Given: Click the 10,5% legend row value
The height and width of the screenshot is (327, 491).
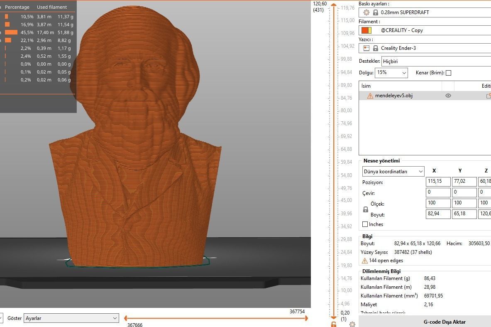Looking at the screenshot, I should coord(27,17).
